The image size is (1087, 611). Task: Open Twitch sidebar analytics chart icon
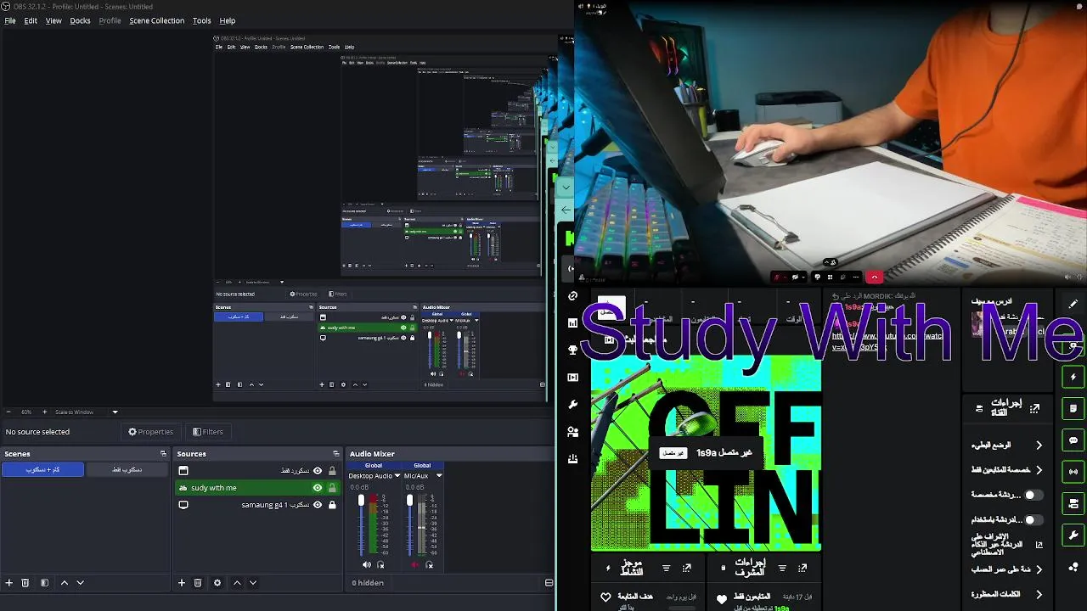click(573, 323)
